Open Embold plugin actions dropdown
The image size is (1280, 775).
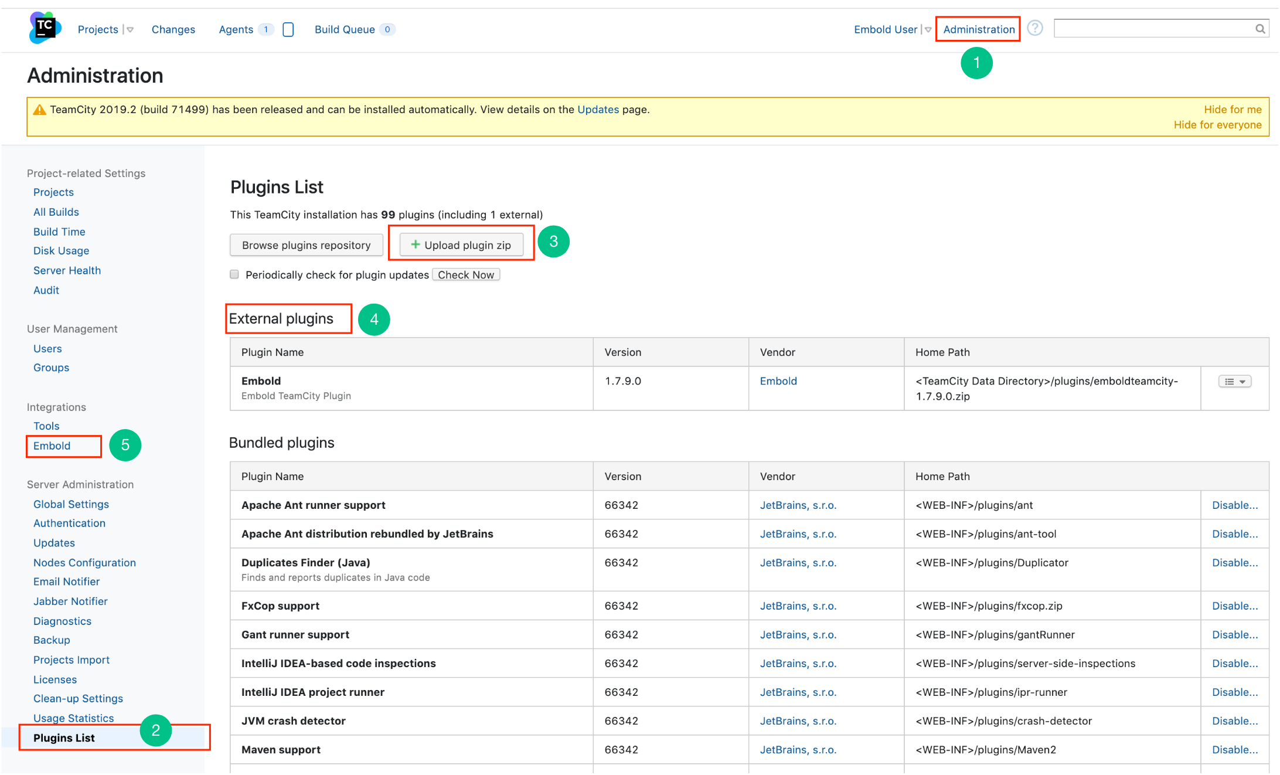[1235, 382]
